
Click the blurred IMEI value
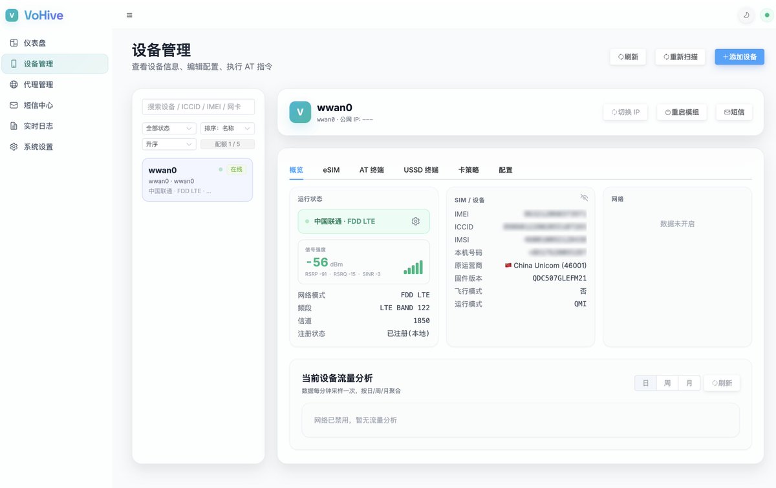tap(555, 214)
